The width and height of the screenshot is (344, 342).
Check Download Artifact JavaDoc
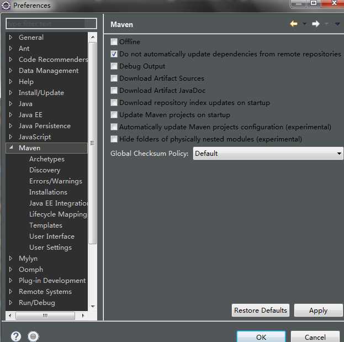coord(114,90)
